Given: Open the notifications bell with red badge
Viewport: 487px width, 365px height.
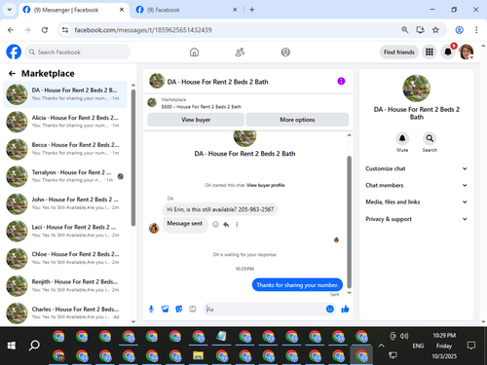Looking at the screenshot, I should (x=448, y=52).
